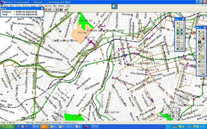Open the Windows Start button
The width and height of the screenshot is (207, 129).
coord(8,127)
